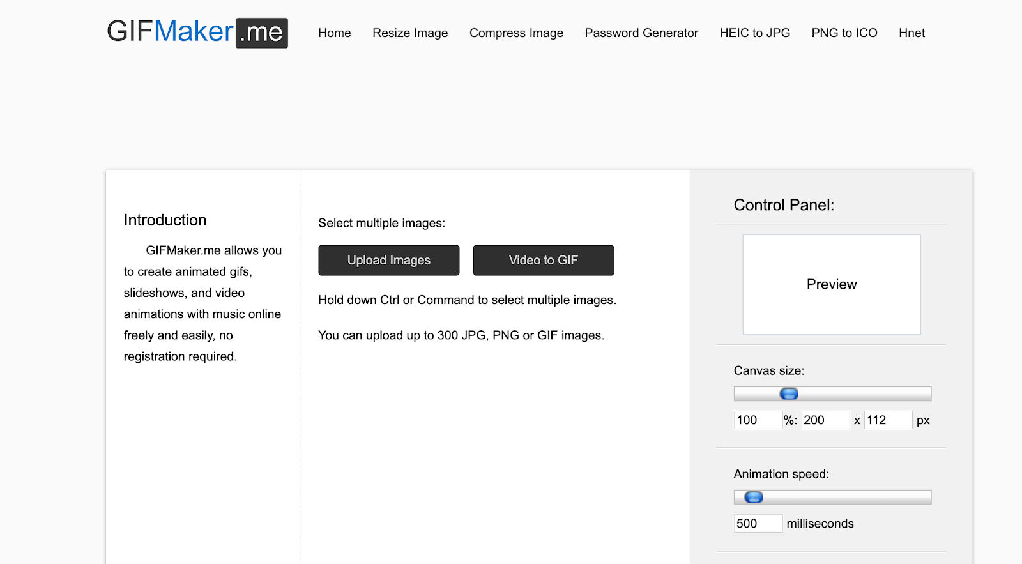Navigate to HEIC to JPG
This screenshot has width=1022, height=564.
[x=754, y=33]
